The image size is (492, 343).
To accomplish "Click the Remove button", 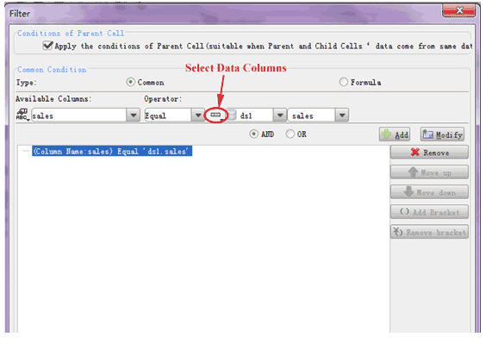I will pos(430,153).
